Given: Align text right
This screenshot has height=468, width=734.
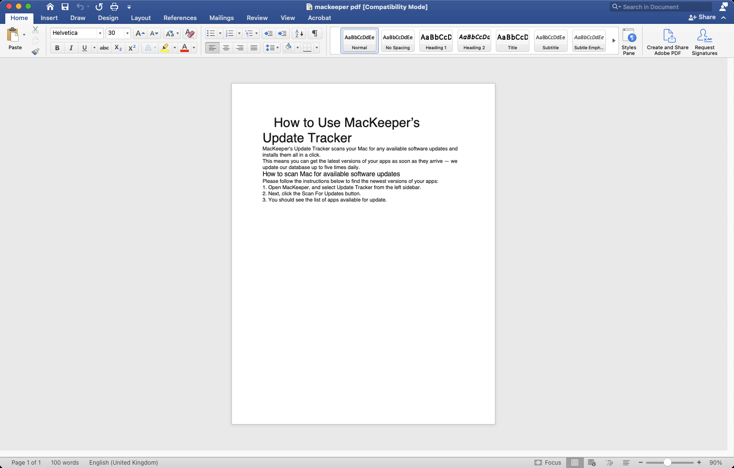Looking at the screenshot, I should click(240, 48).
